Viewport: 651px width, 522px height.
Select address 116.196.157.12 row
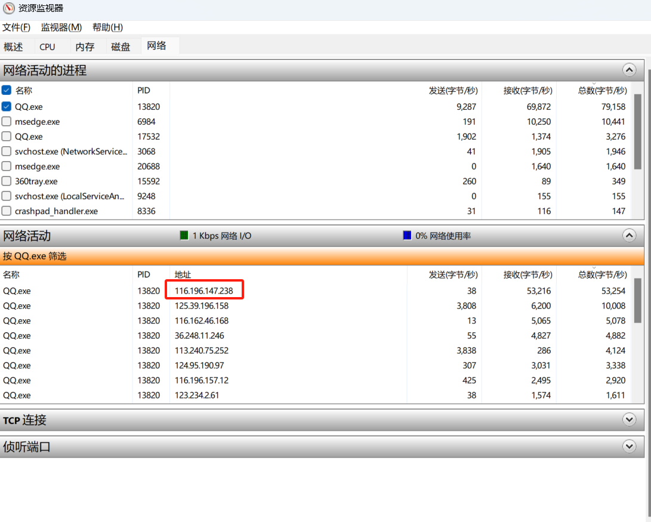pyautogui.click(x=316, y=380)
